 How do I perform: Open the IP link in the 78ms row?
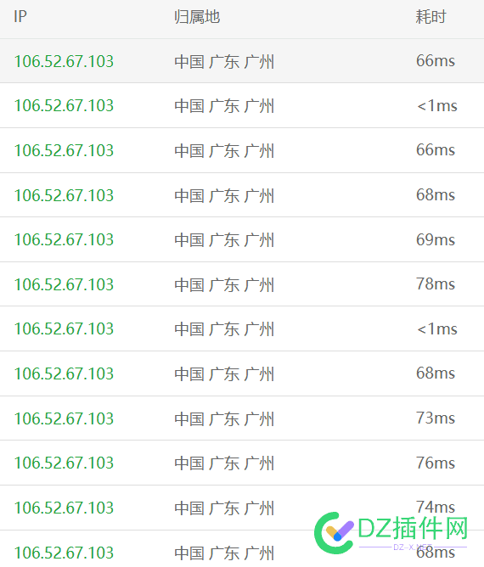pyautogui.click(x=64, y=284)
